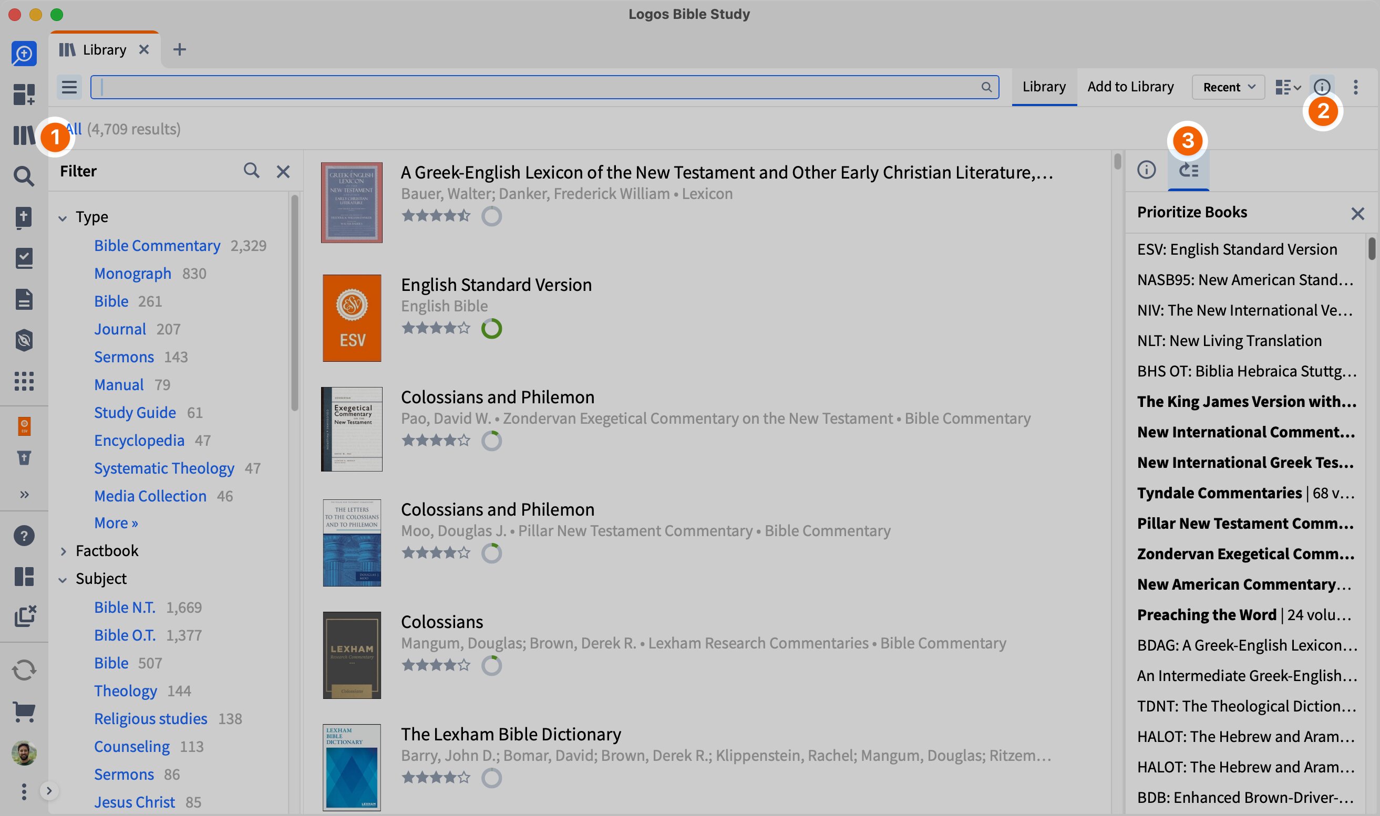Viewport: 1380px width, 816px height.
Task: Open the sidebar vertical three-dot menu
Action: (24, 791)
